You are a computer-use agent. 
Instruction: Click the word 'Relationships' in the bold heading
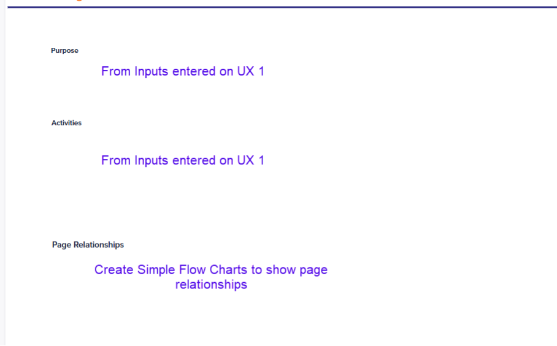99,245
